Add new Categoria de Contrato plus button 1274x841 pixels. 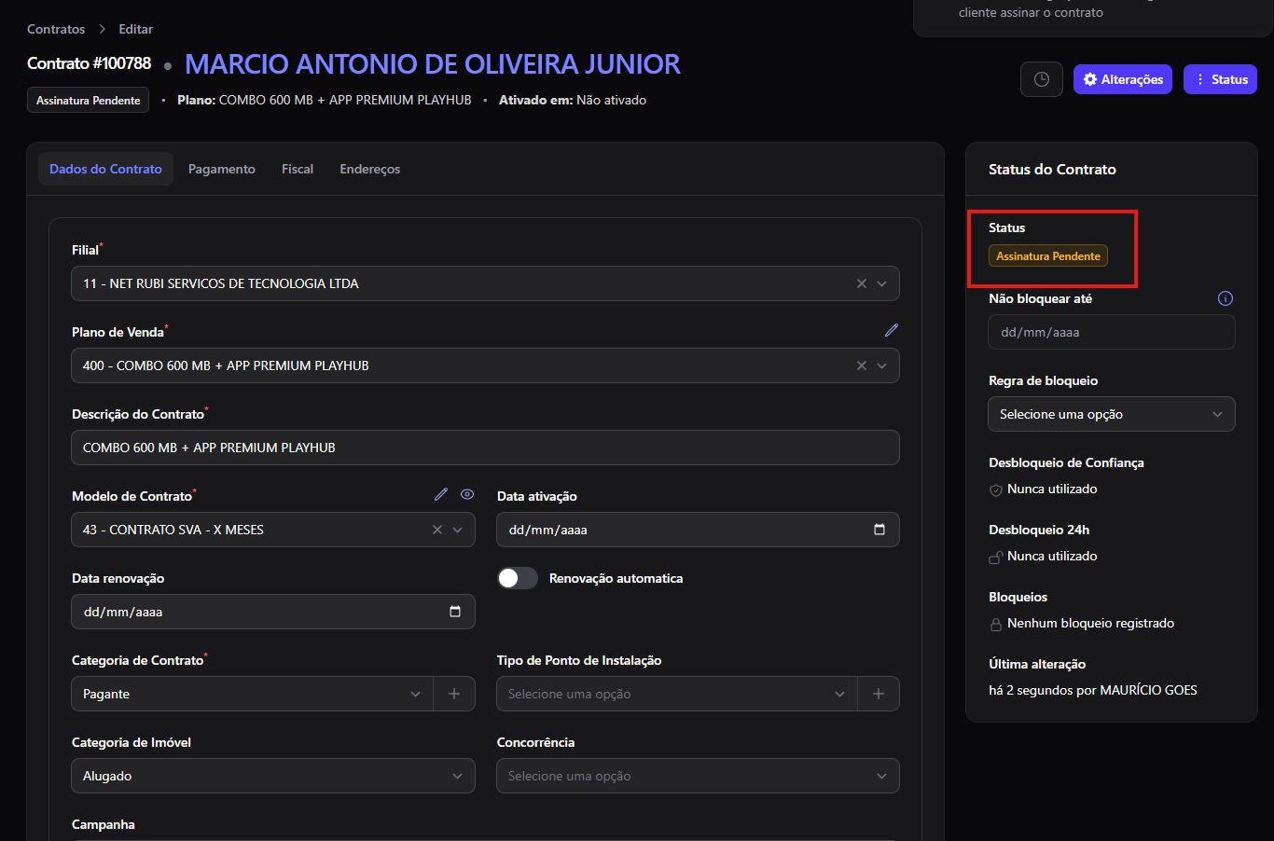click(454, 694)
